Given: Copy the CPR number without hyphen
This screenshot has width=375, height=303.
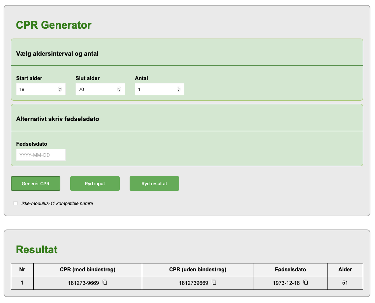Looking at the screenshot, I should (x=214, y=282).
